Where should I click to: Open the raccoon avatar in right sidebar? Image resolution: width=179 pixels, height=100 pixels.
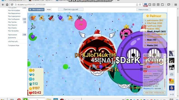click(172, 61)
